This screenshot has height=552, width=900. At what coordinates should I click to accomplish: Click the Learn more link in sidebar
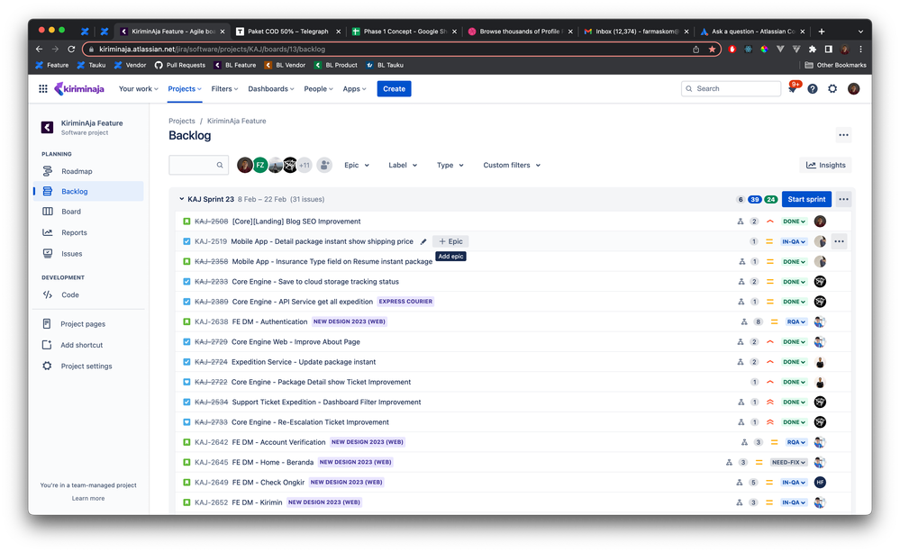(x=88, y=499)
